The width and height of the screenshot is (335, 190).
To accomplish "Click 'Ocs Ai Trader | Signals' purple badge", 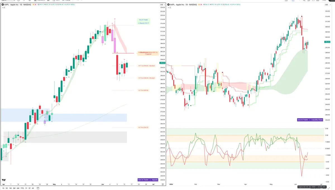I will [148, 180].
